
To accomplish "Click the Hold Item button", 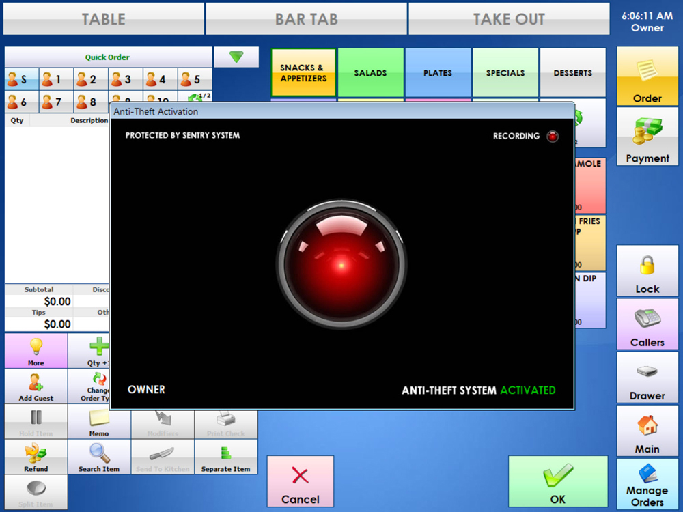I will pos(36,421).
